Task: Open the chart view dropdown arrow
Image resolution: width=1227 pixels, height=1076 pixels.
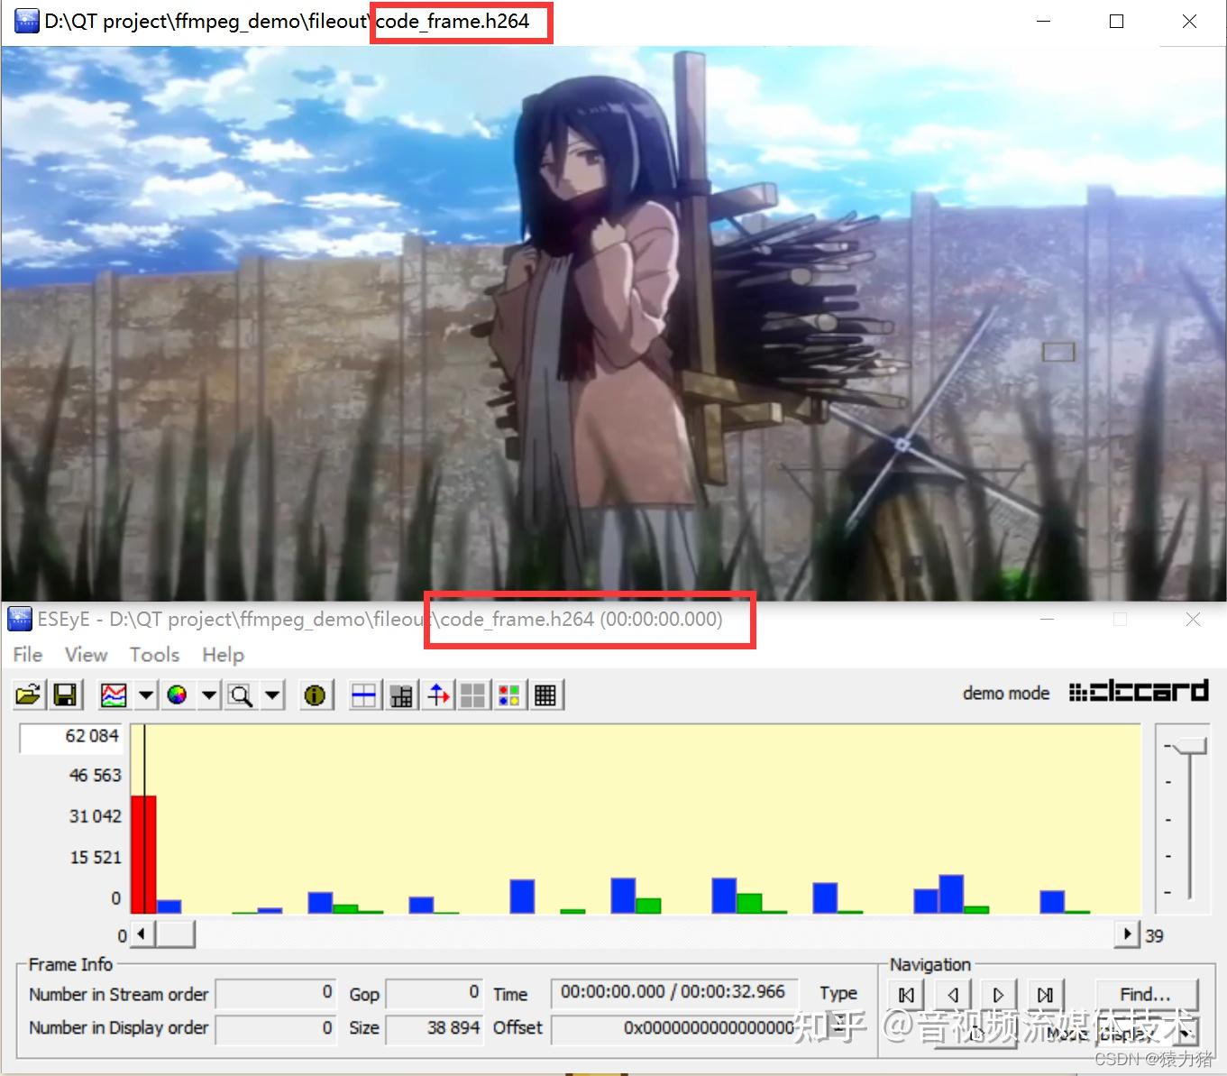Action: (144, 694)
